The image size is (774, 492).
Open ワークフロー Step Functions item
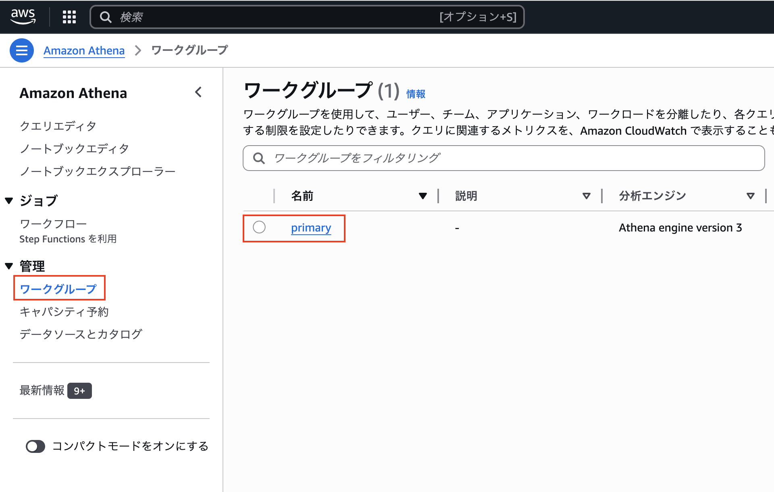pyautogui.click(x=68, y=231)
